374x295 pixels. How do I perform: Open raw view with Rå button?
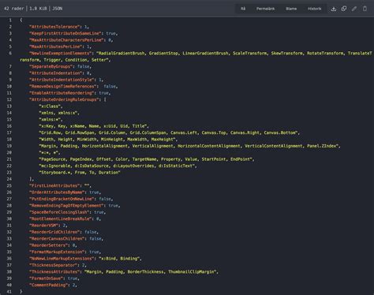pyautogui.click(x=243, y=9)
